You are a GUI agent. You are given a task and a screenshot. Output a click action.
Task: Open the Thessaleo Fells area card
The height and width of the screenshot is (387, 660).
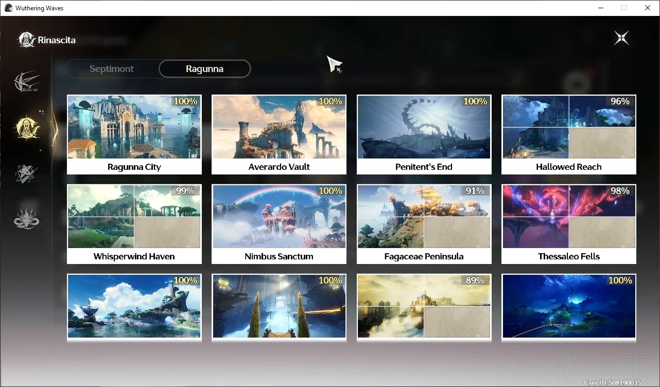pyautogui.click(x=569, y=224)
